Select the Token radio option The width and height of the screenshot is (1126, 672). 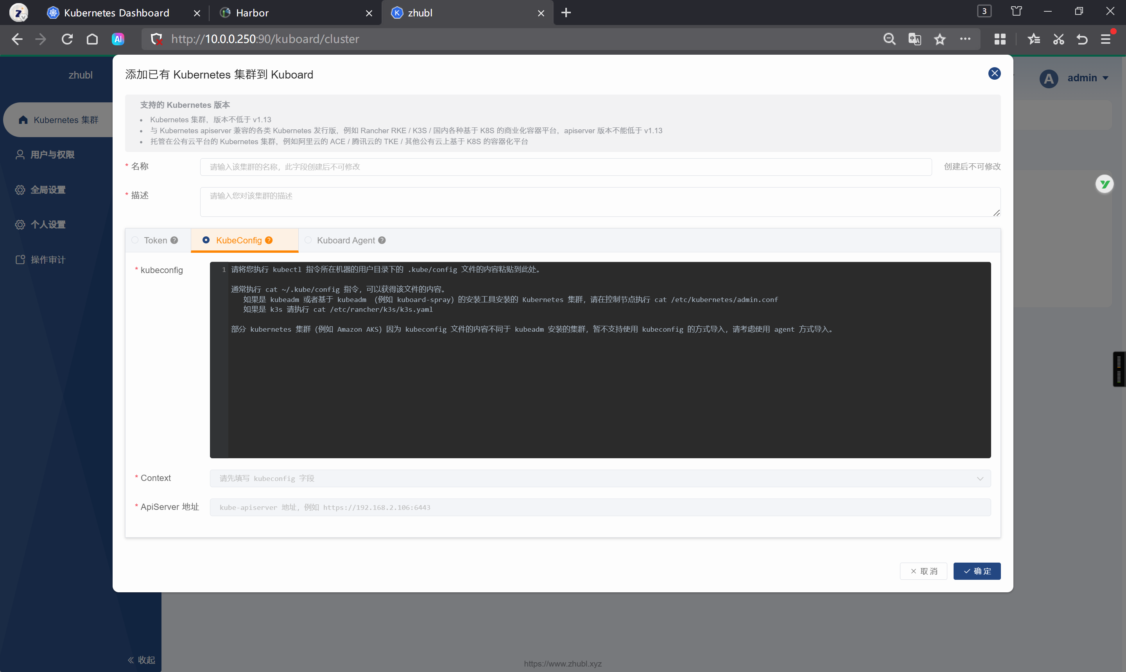[135, 240]
